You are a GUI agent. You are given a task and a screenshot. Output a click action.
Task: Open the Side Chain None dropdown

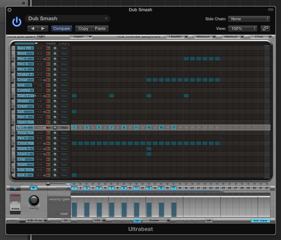tap(249, 19)
